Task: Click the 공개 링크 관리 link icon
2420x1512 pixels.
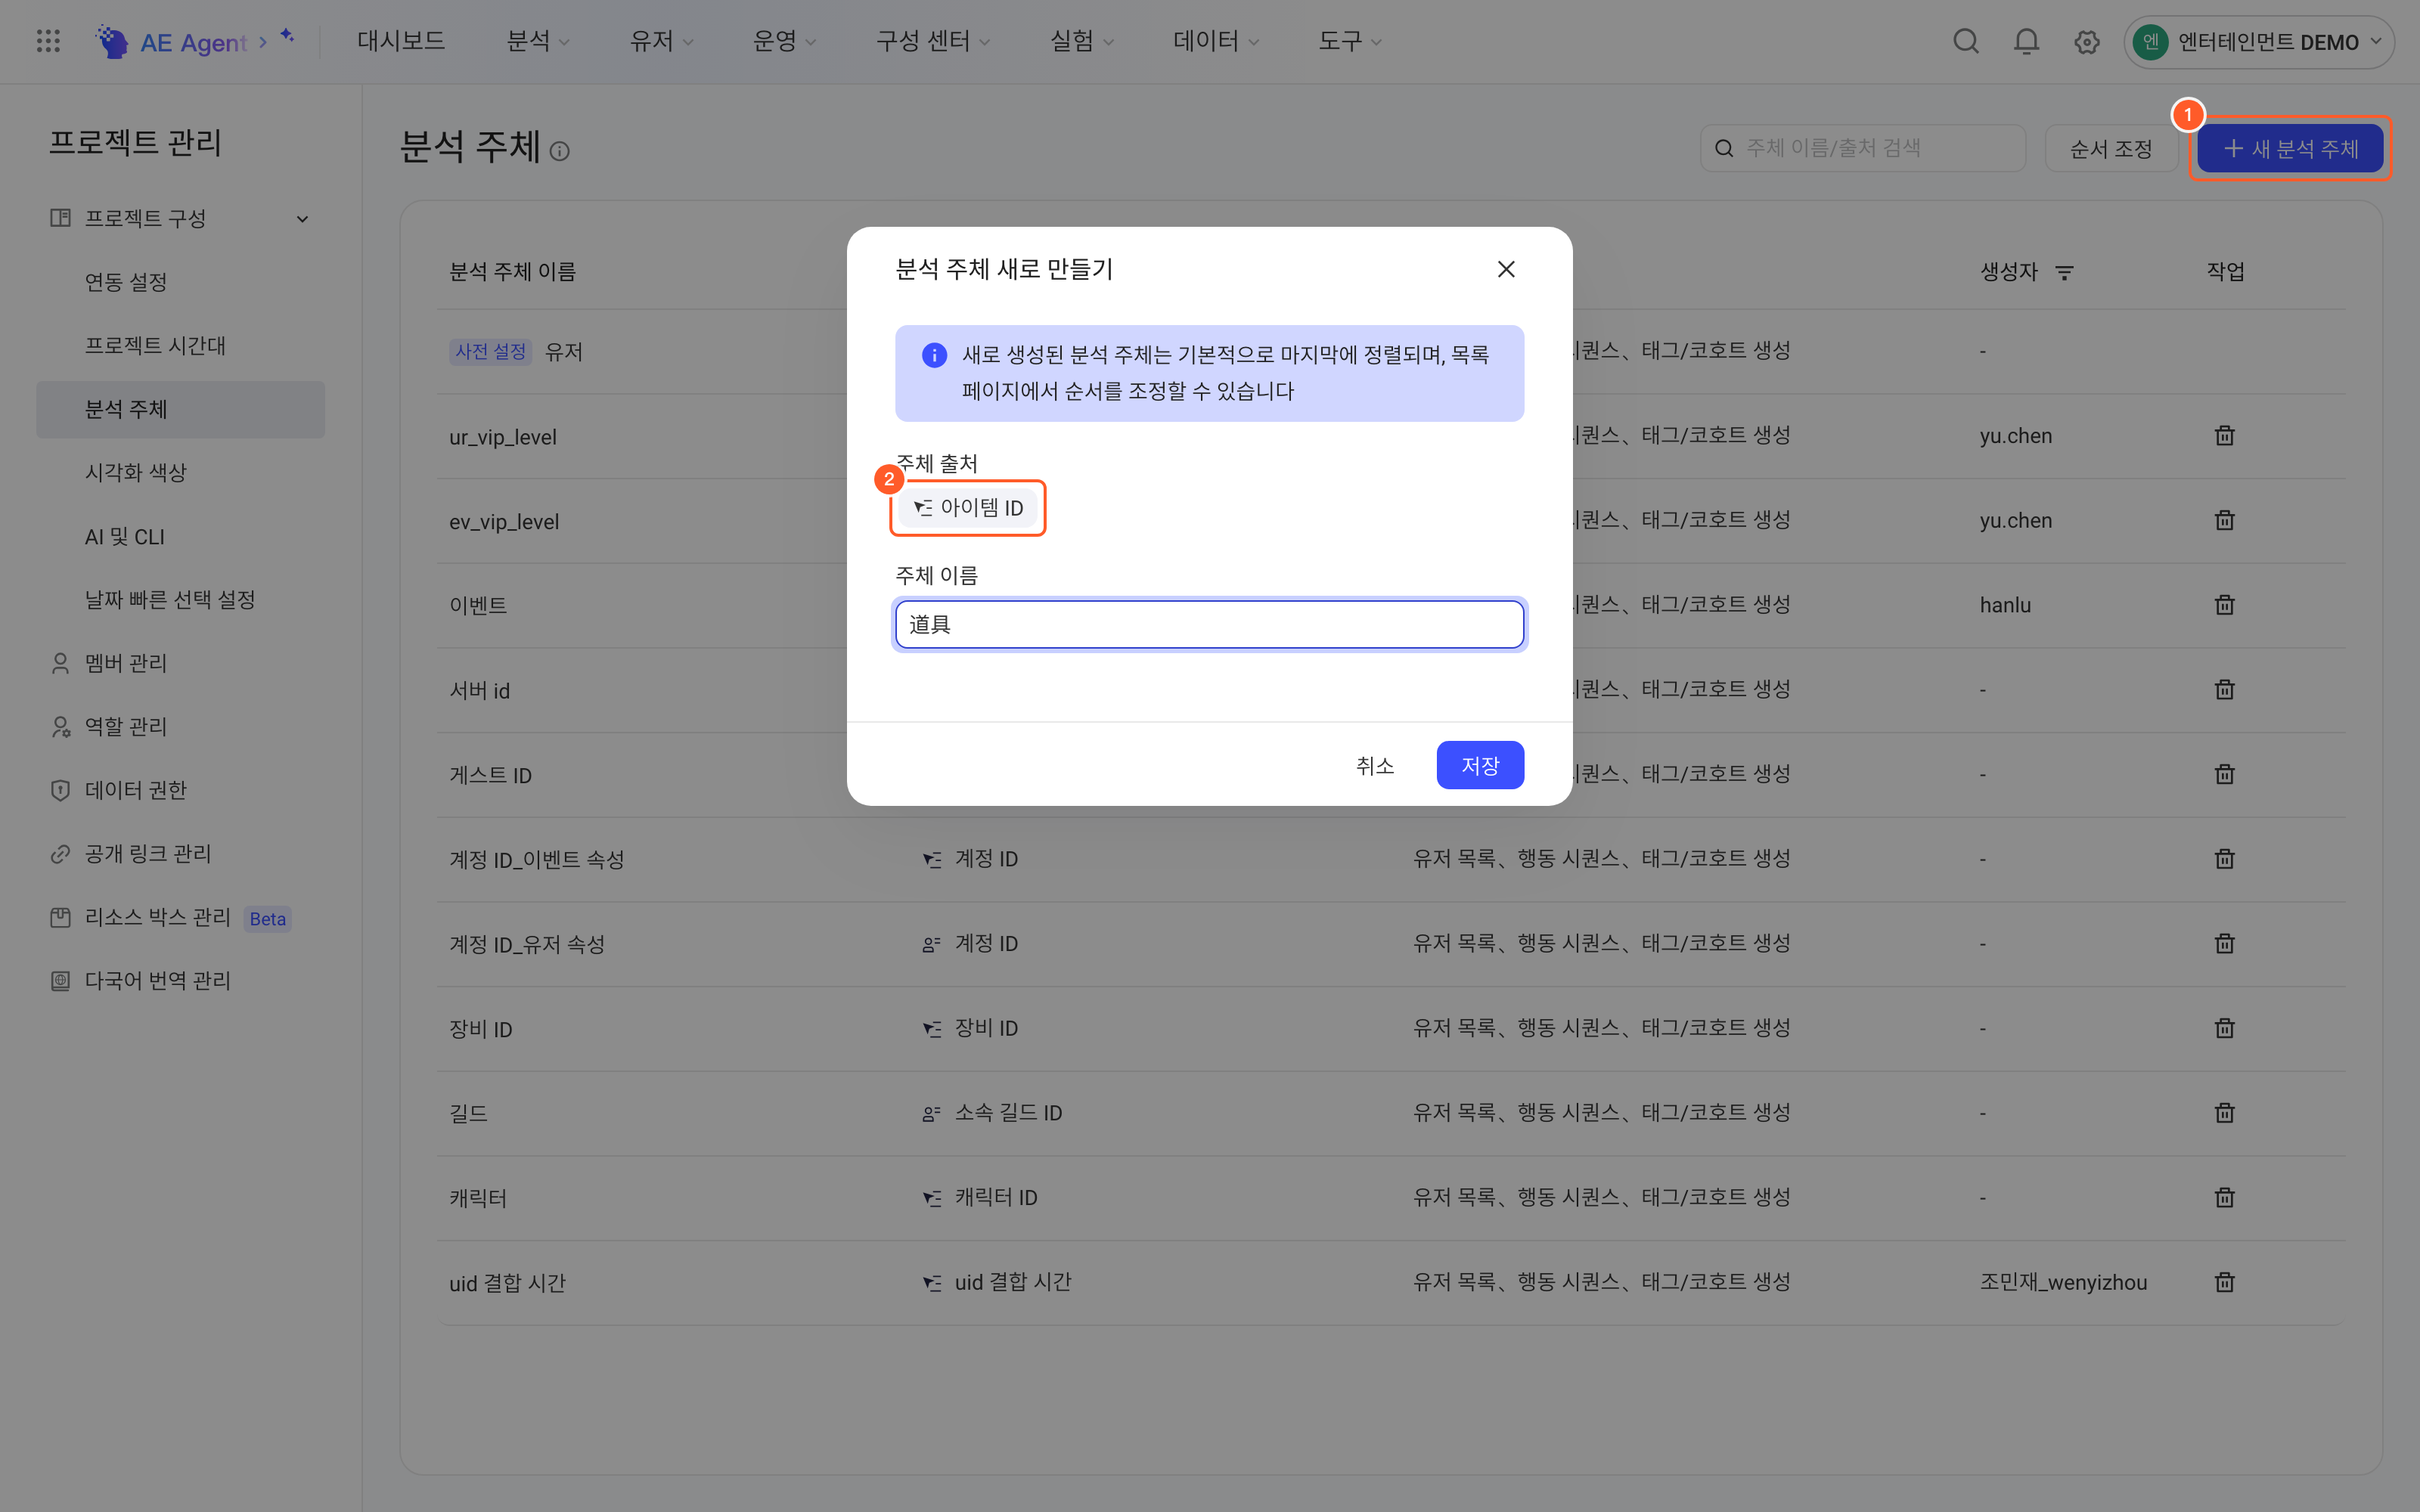Action: click(x=60, y=854)
